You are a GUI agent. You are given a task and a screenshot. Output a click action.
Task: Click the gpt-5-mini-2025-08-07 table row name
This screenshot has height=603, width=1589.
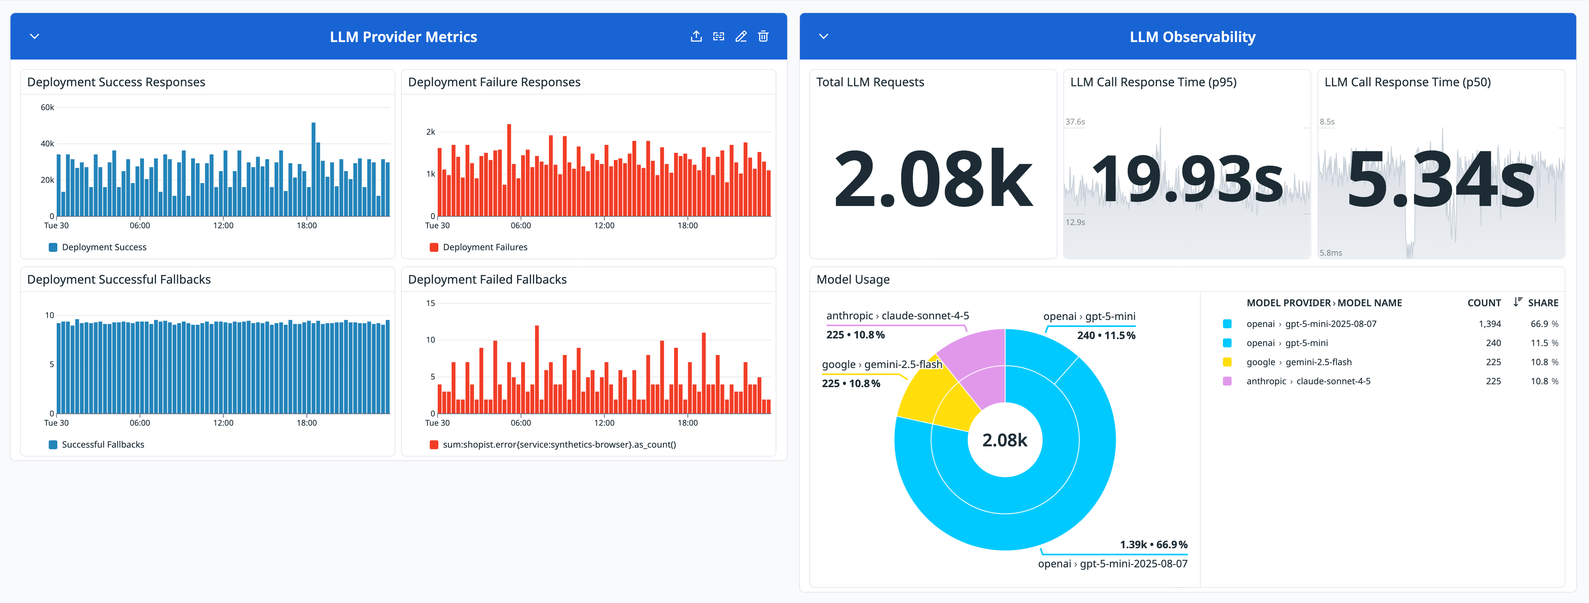[x=1311, y=324]
